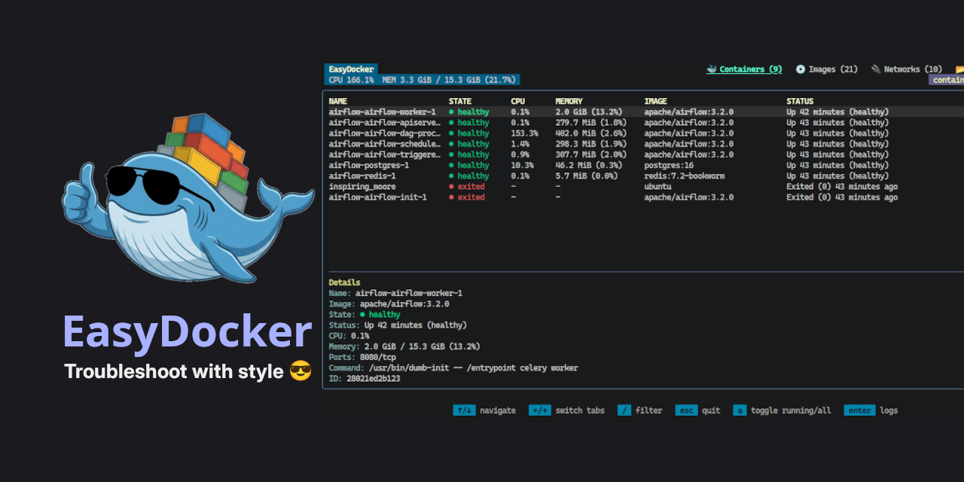Image resolution: width=964 pixels, height=482 pixels.
Task: Click the 'a' key badge for toggle running/all
Action: [740, 410]
